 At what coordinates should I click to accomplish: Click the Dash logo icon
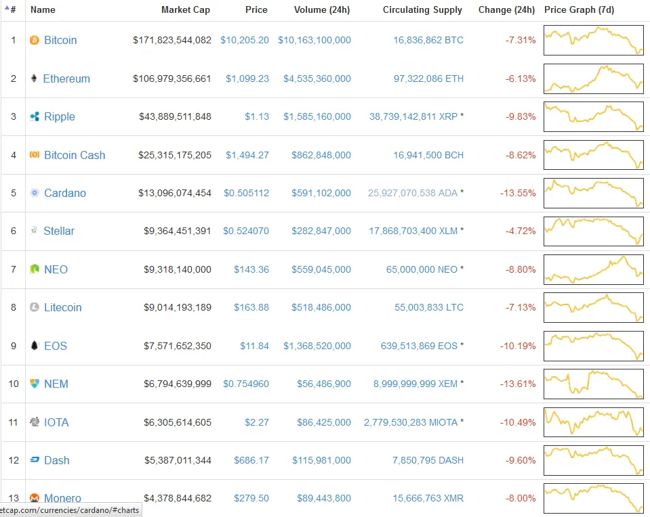35,459
